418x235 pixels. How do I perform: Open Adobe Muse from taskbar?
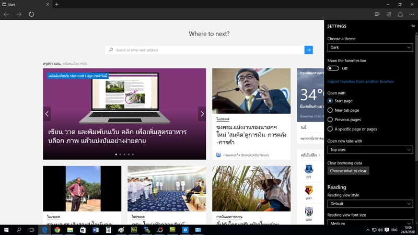(x=134, y=230)
